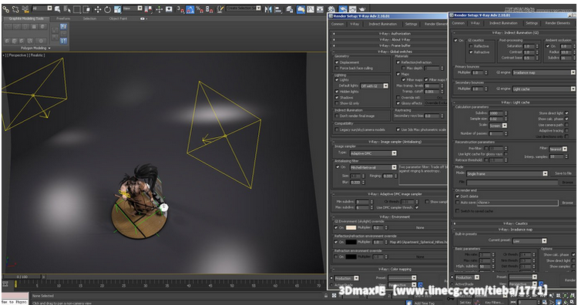578x305 pixels.
Task: Open Settings tab in left Render Setup
Action: click(411, 24)
